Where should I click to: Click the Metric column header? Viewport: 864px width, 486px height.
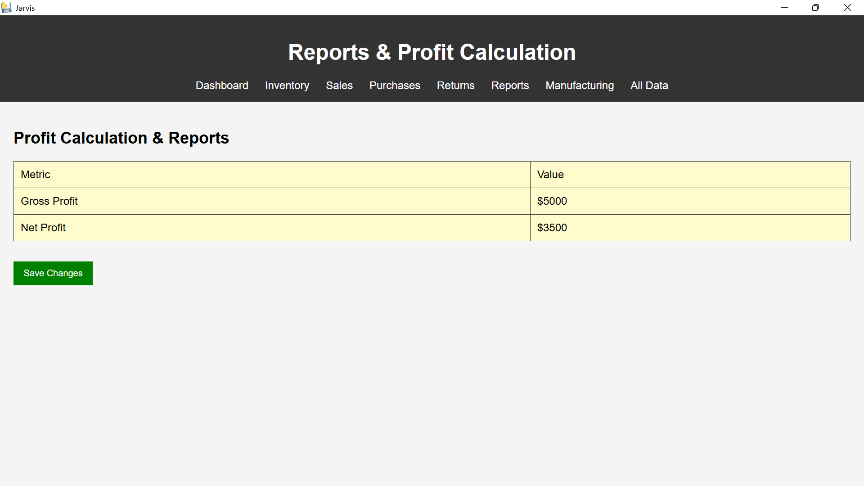click(272, 175)
